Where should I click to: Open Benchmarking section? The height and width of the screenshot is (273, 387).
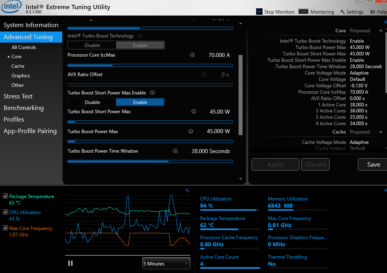[x=24, y=108]
